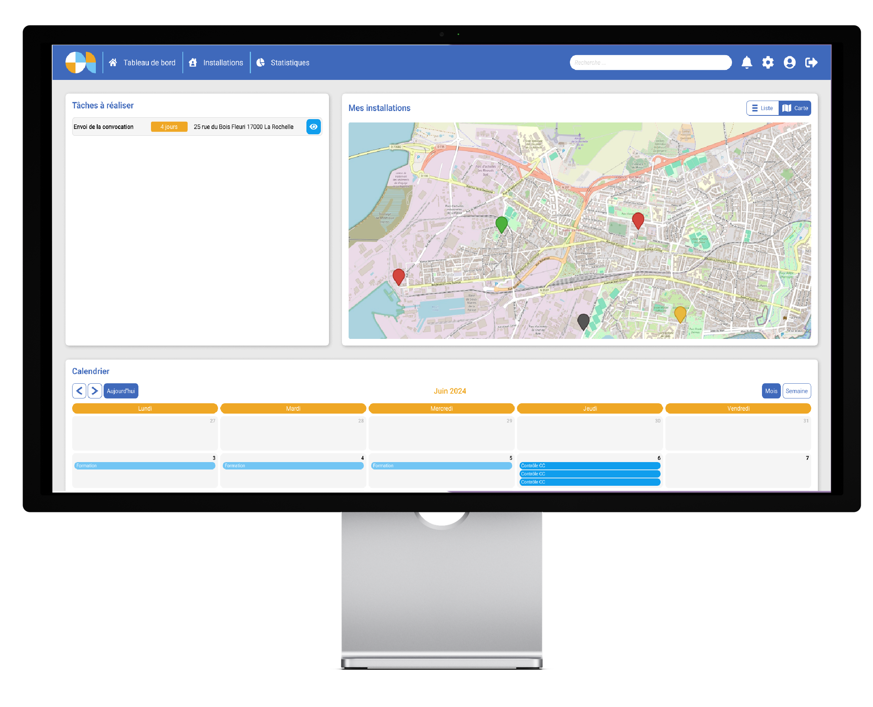Click the house icon beside Installations

point(192,62)
